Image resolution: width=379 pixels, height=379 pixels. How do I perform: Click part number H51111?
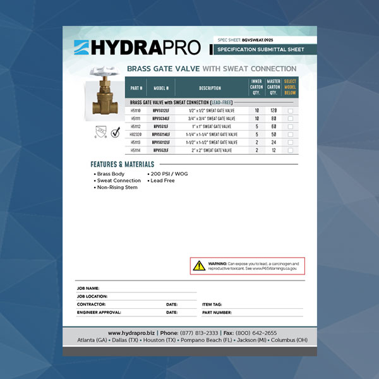click(x=136, y=119)
